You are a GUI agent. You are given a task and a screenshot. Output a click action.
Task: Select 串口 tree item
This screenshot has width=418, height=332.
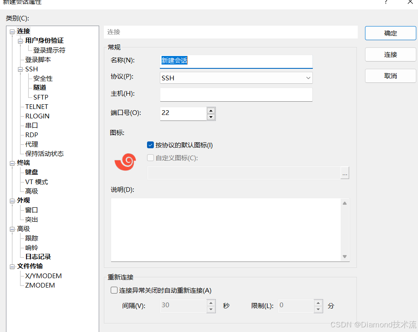tap(32, 125)
